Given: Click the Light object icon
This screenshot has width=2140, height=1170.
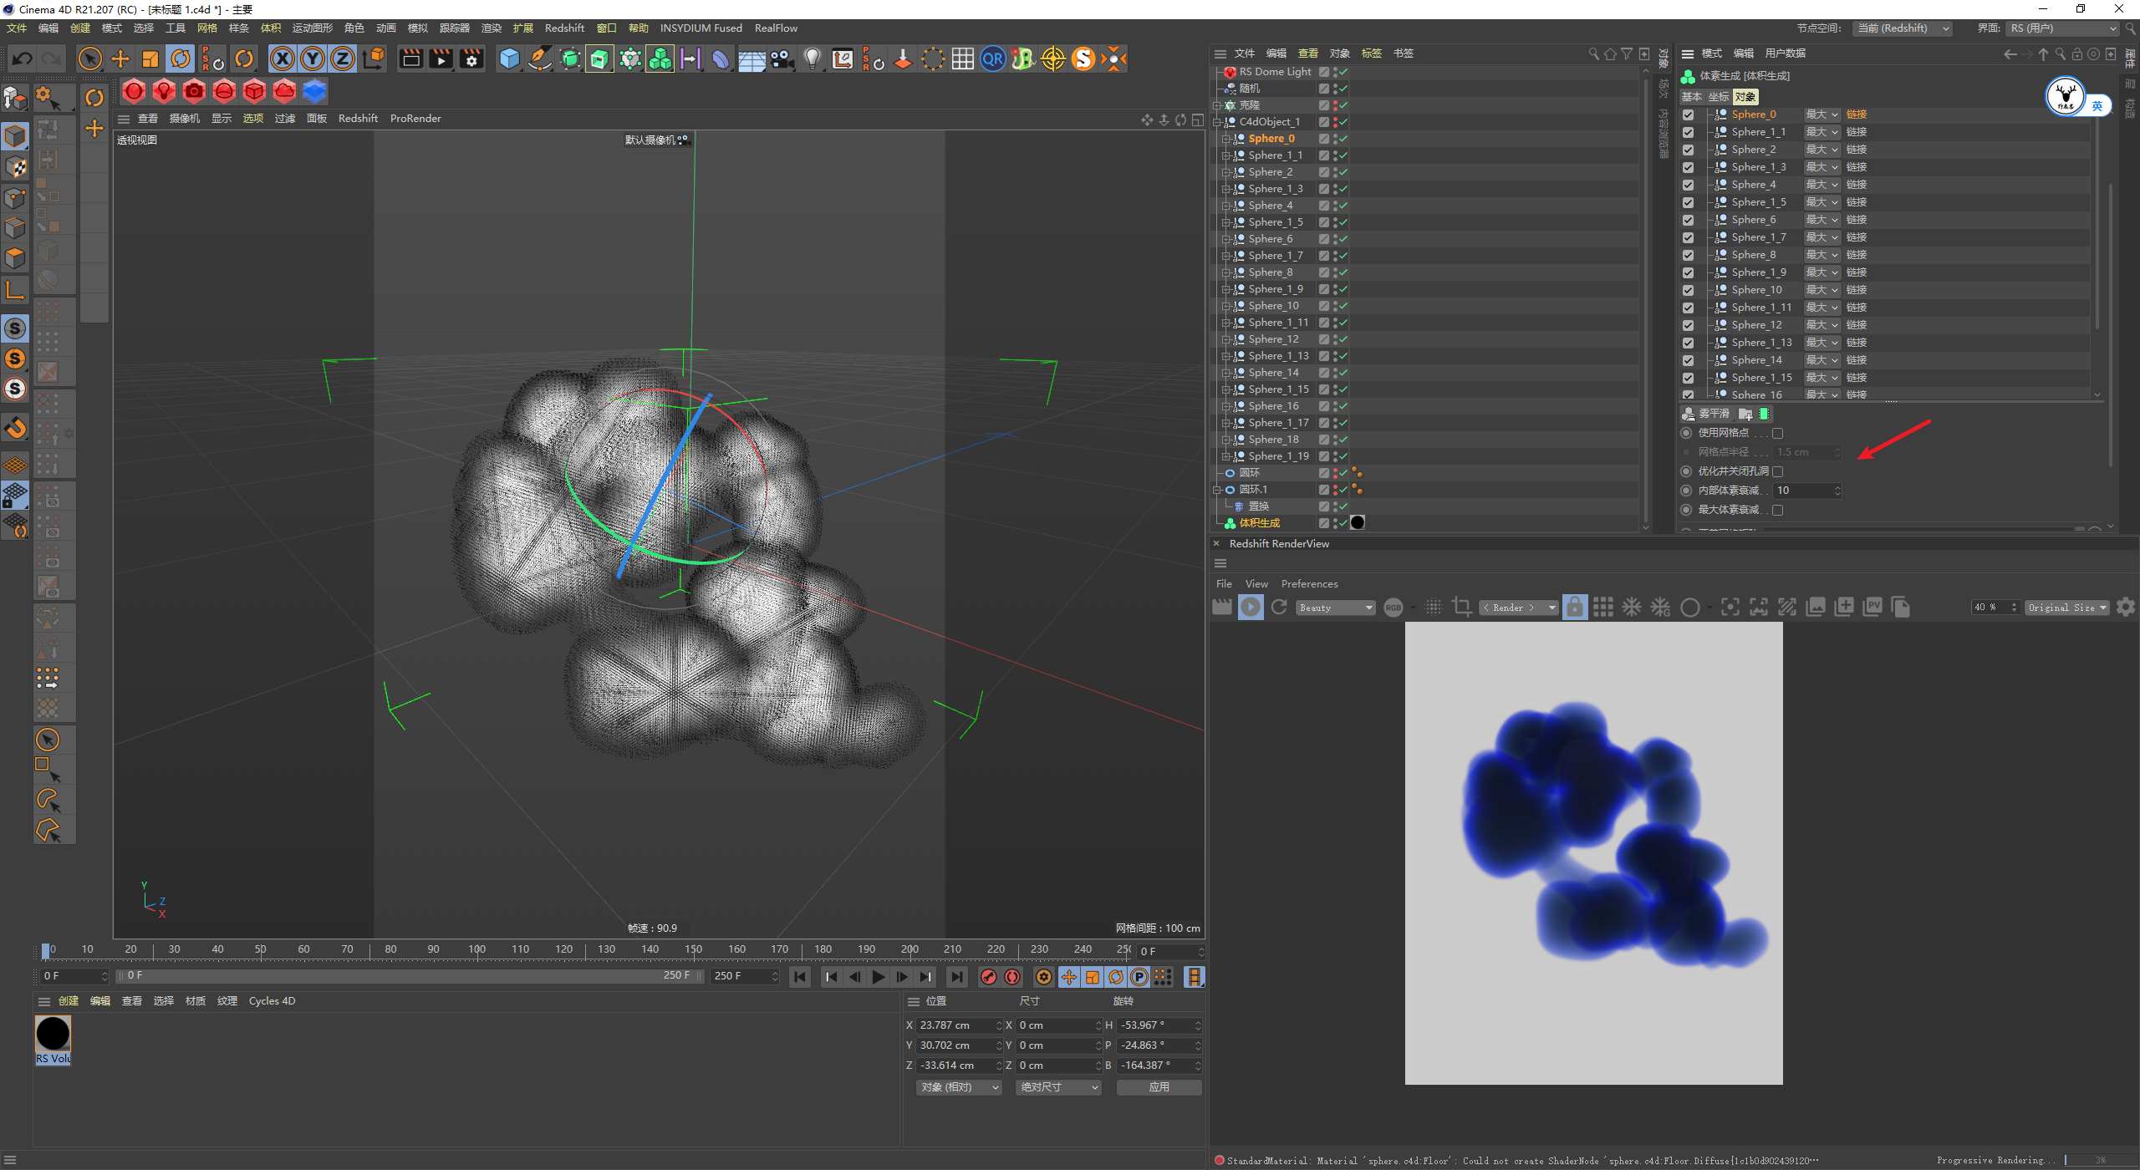Looking at the screenshot, I should coord(812,58).
